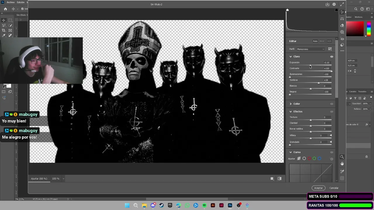Select the Geometry tool in Camera Raw

pos(342,19)
